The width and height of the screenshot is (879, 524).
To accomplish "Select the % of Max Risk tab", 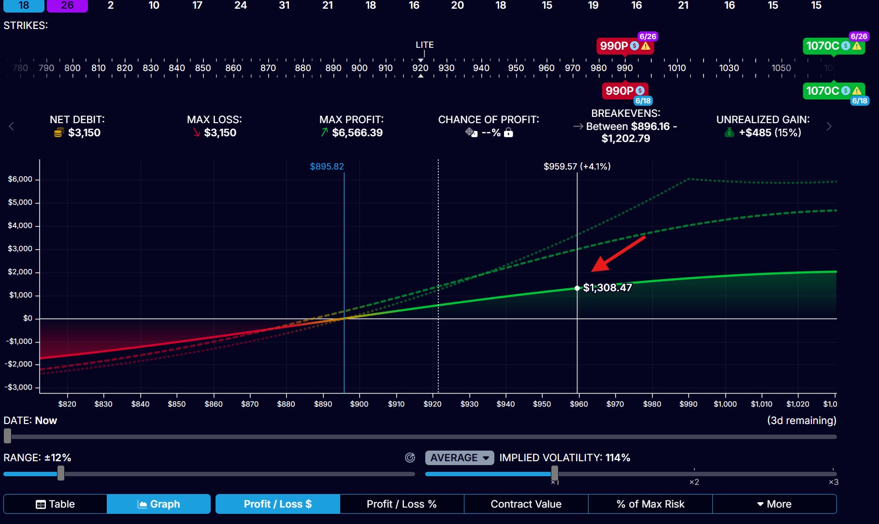I will (x=650, y=504).
